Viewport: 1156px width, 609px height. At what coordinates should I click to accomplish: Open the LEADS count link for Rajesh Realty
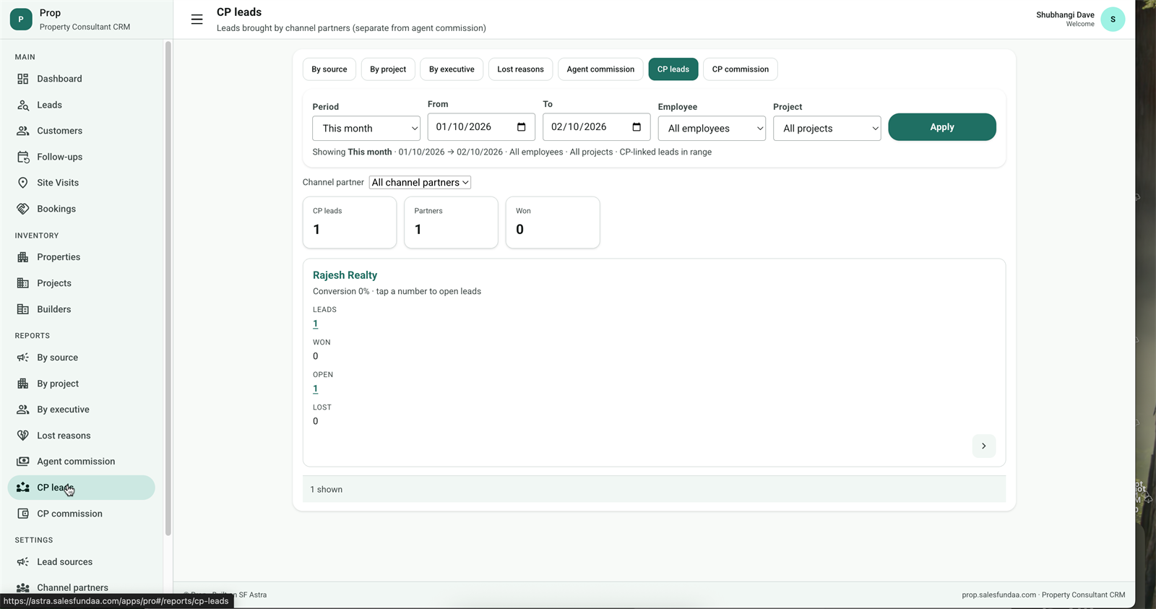pyautogui.click(x=316, y=324)
